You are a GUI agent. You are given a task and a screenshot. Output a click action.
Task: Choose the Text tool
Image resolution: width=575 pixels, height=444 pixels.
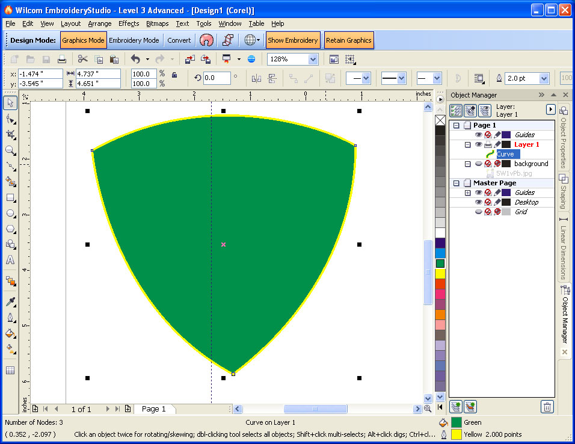10,261
